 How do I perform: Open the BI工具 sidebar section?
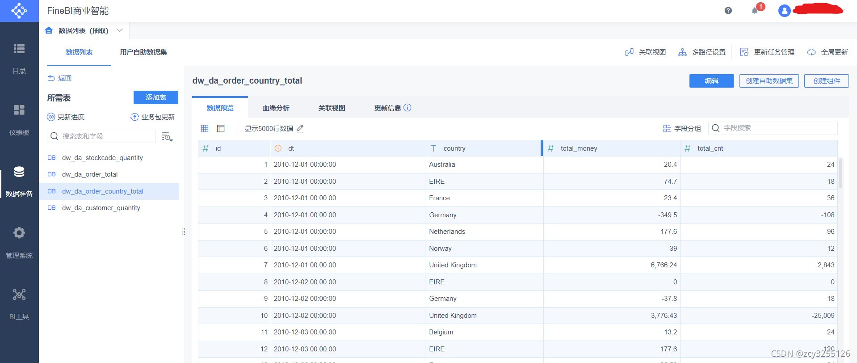tap(19, 304)
